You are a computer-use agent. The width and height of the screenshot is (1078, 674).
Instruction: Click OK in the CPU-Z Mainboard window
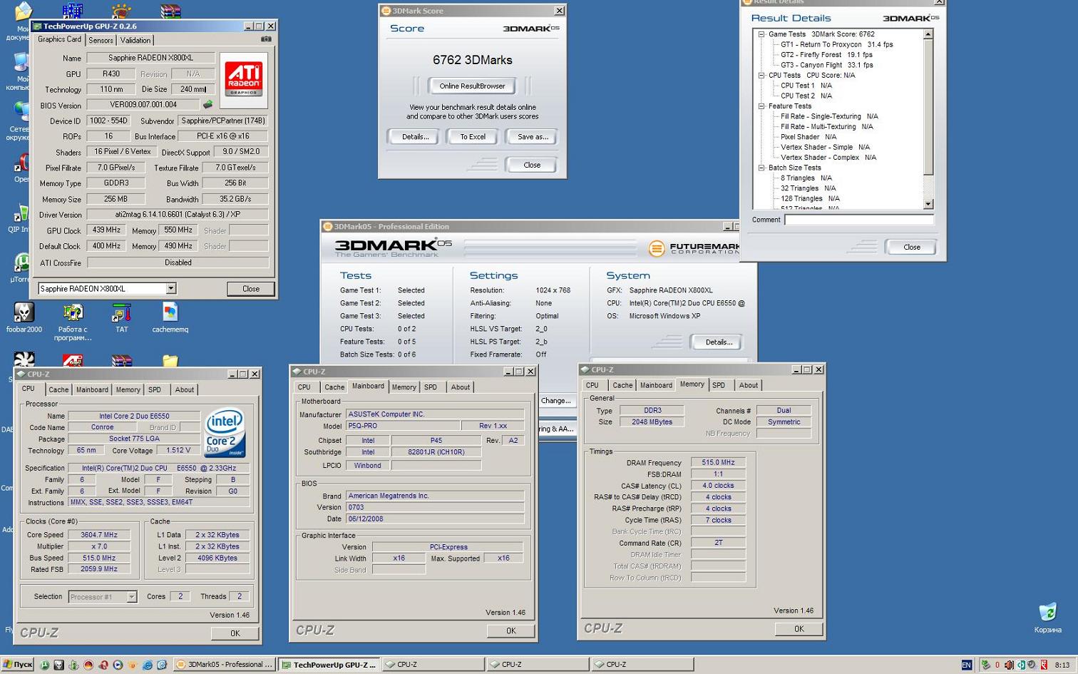point(510,630)
